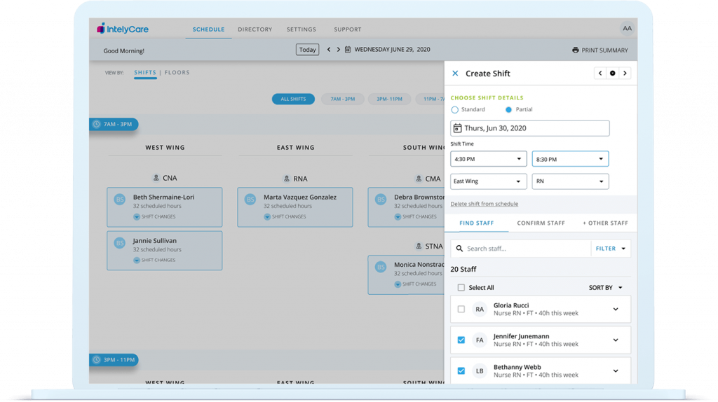Open the AA user avatar menu

(x=627, y=29)
